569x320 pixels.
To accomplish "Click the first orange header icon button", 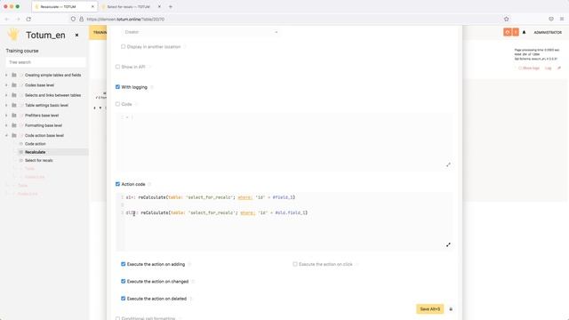I will [507, 32].
